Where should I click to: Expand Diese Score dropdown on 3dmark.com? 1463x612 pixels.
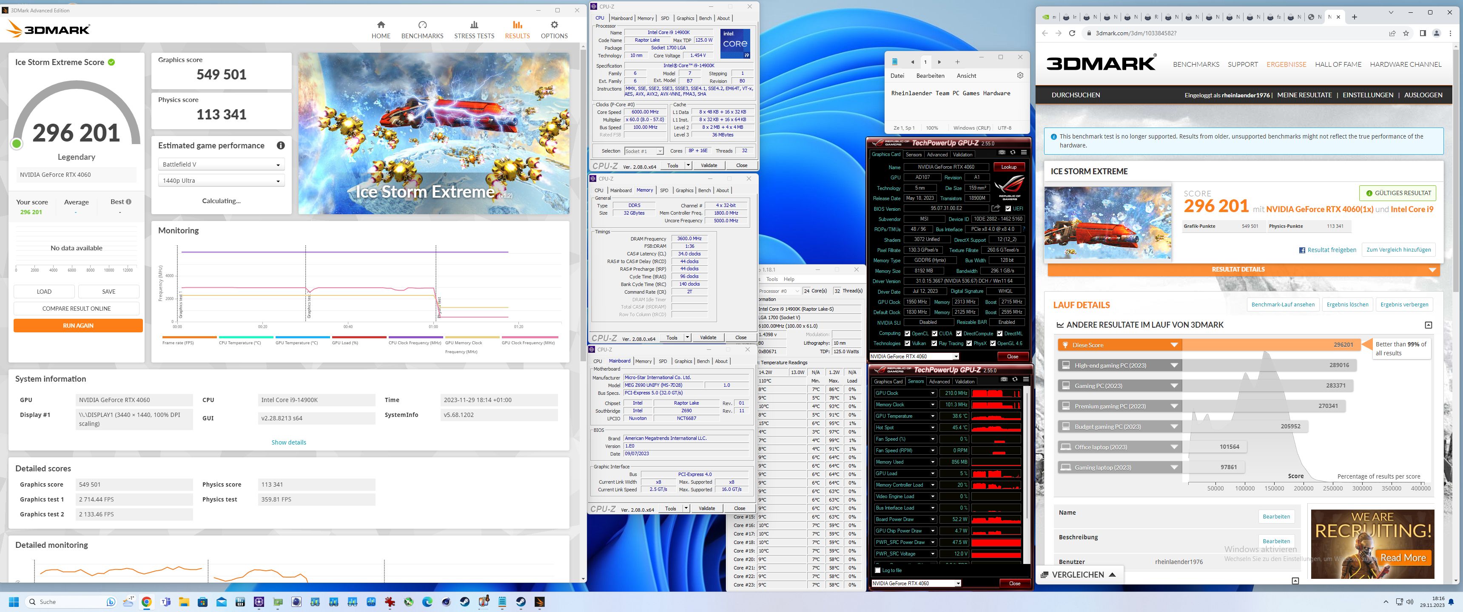pyautogui.click(x=1175, y=345)
